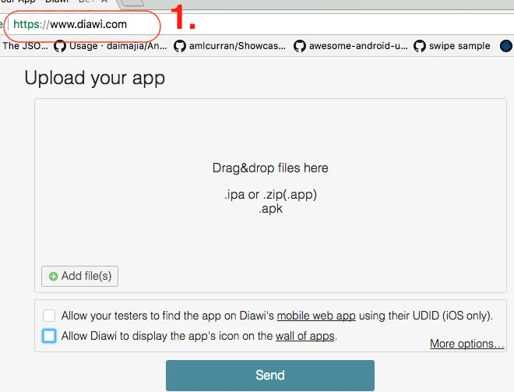Enable testers finding app via UDID checkbox

49,316
